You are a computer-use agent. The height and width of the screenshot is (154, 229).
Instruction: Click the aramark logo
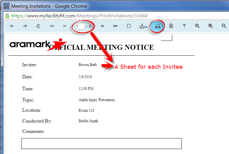click(30, 44)
